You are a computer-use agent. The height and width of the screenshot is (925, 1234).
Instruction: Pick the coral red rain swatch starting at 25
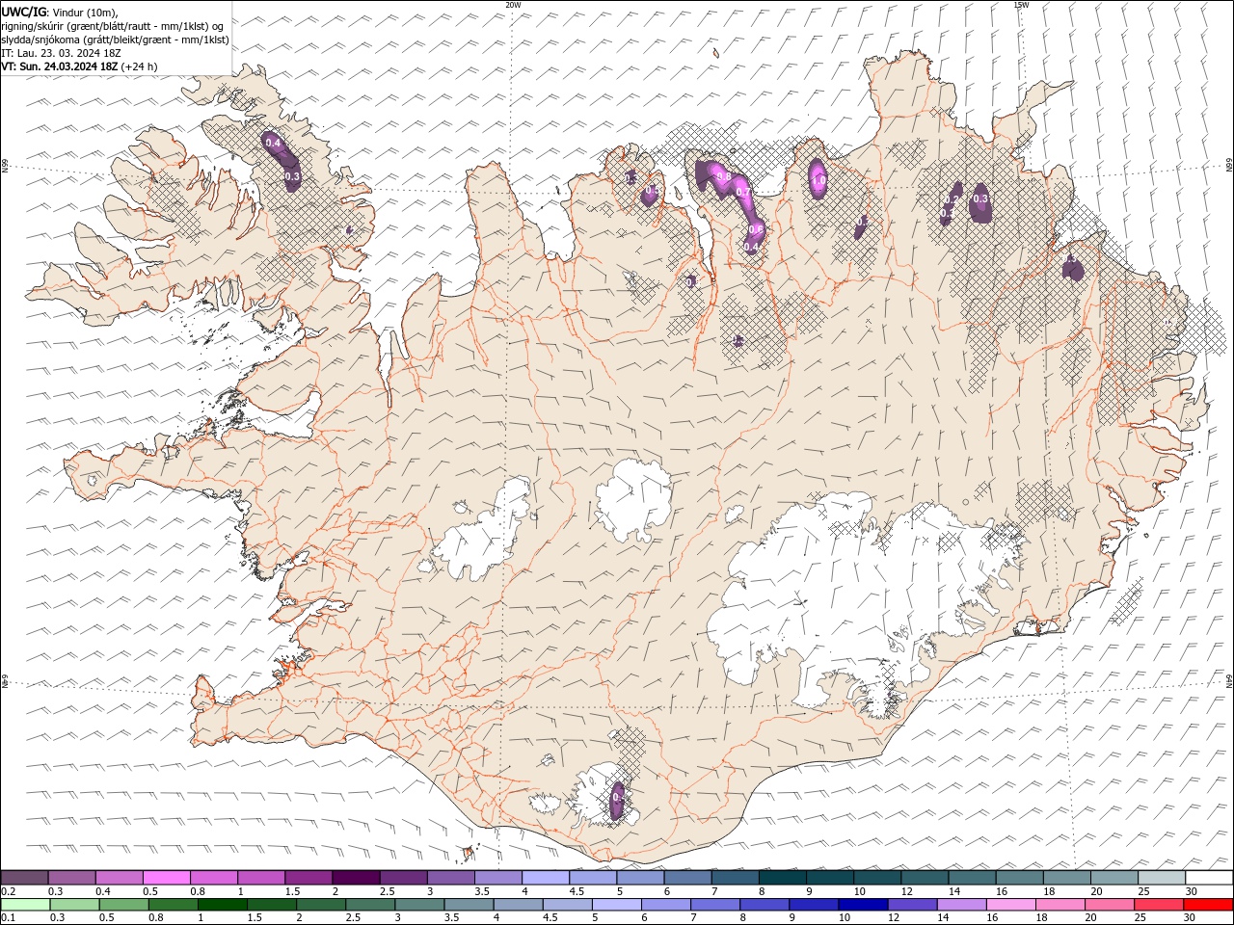[1159, 905]
